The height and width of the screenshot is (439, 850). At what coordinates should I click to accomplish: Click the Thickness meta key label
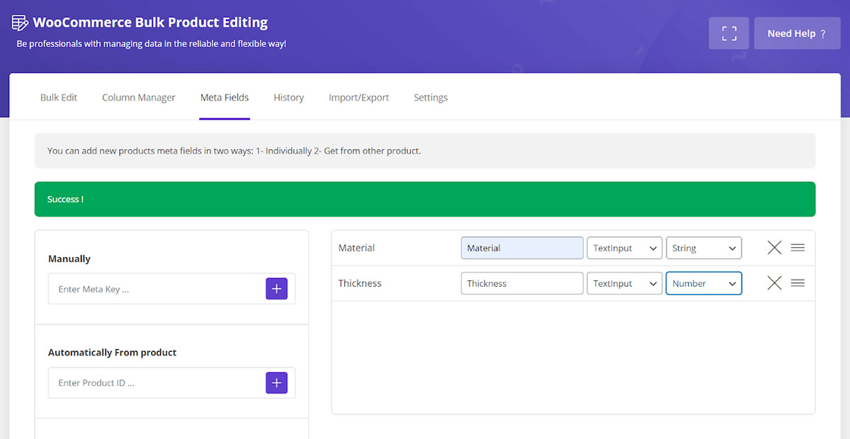point(360,283)
